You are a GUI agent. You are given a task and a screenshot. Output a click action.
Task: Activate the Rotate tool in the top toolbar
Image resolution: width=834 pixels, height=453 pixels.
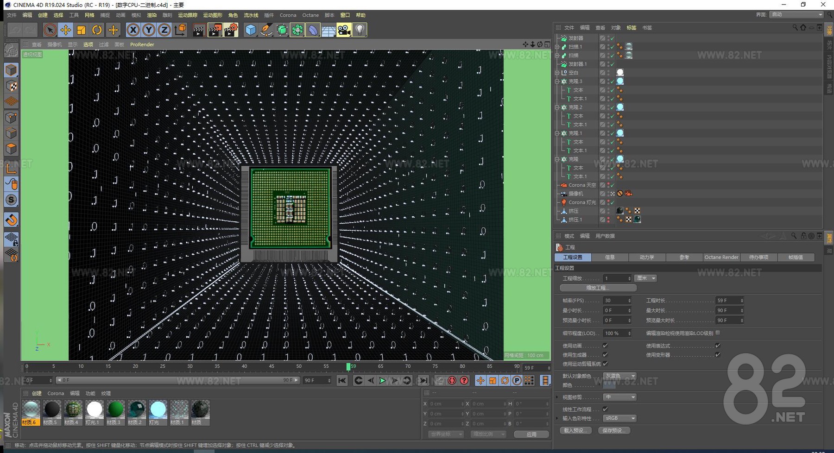point(97,30)
